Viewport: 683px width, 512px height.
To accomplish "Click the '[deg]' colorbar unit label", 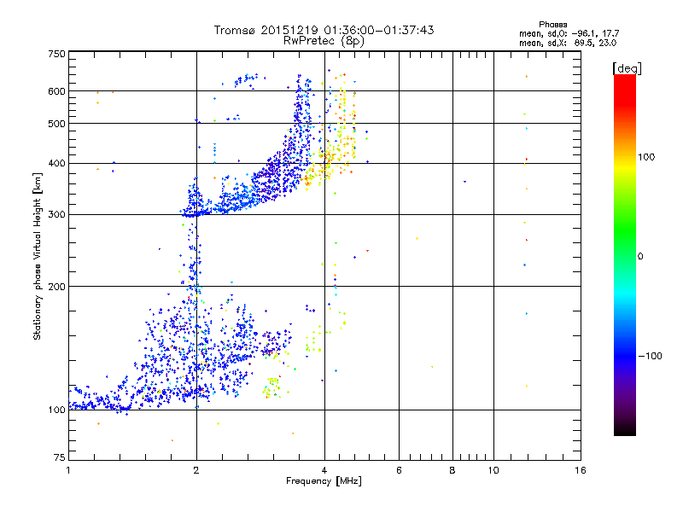I will tap(627, 68).
